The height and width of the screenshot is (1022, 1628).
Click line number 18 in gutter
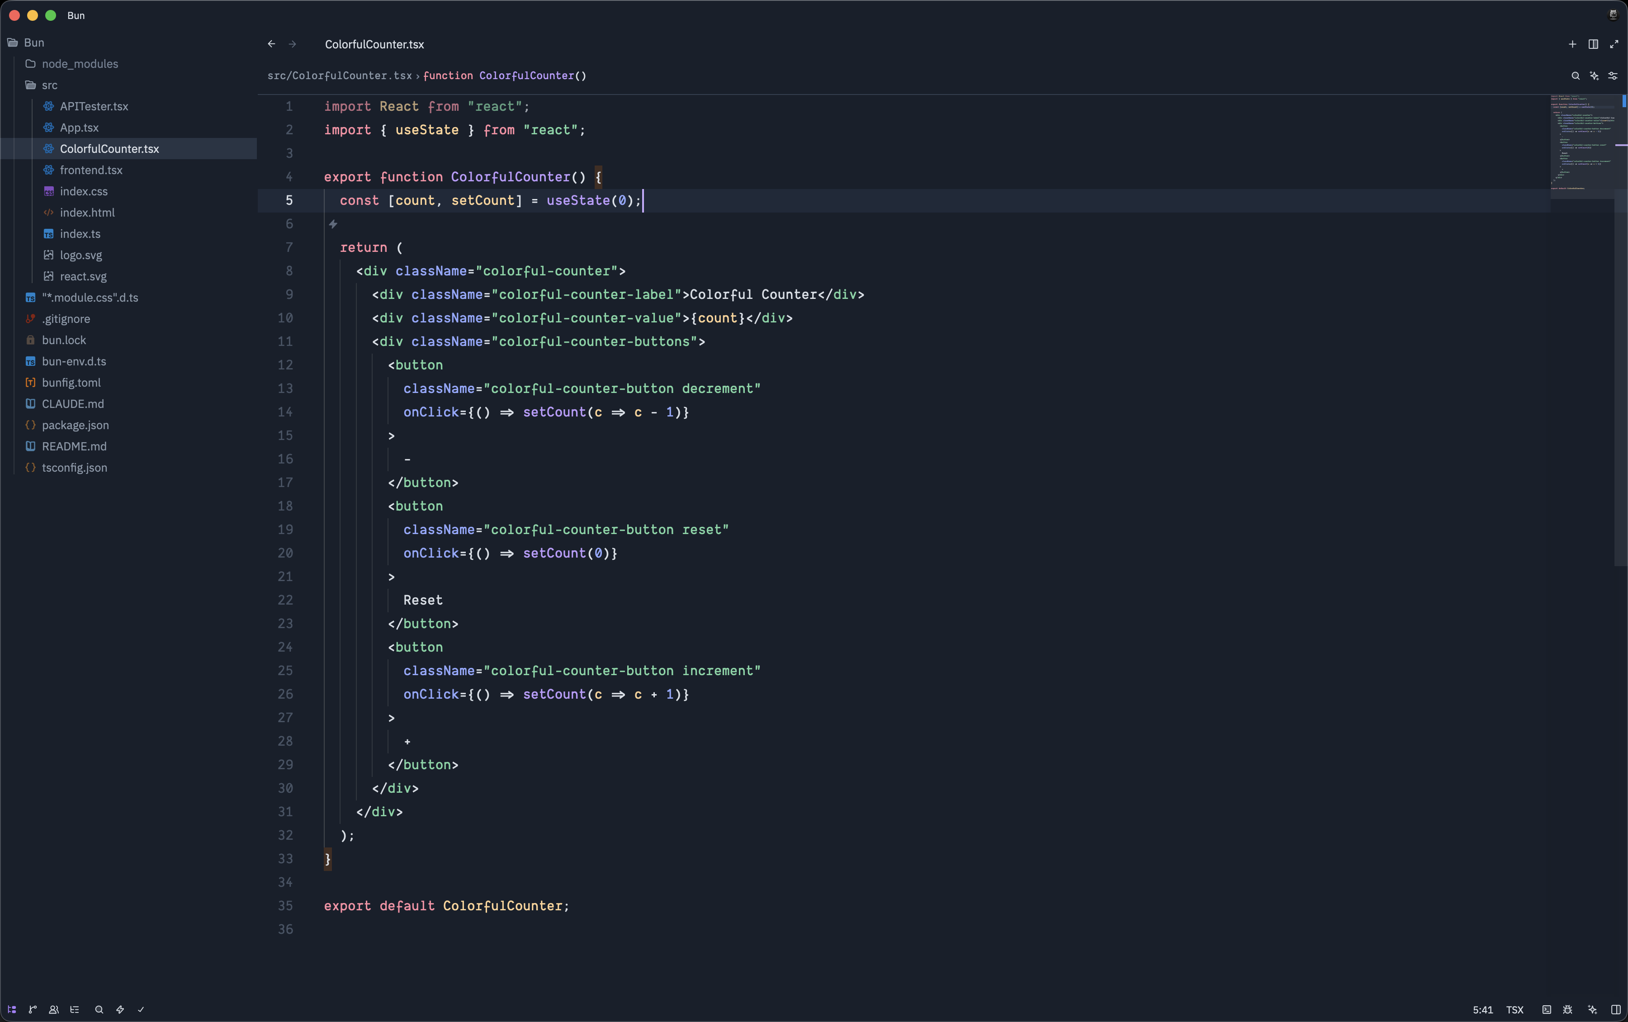(x=285, y=506)
